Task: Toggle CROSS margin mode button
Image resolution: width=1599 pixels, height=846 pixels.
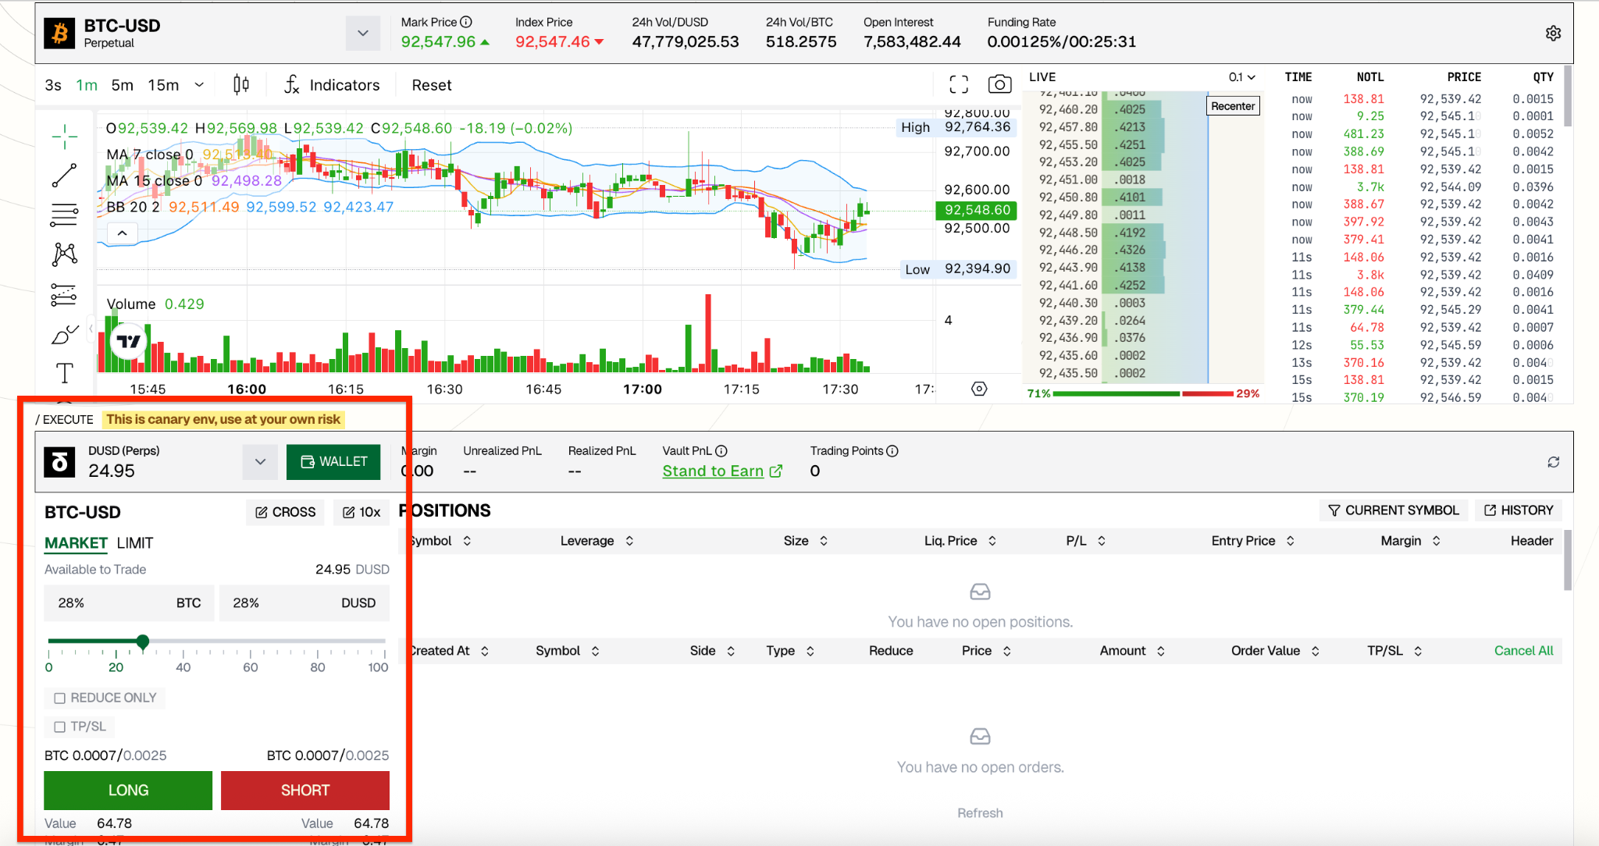Action: point(285,512)
